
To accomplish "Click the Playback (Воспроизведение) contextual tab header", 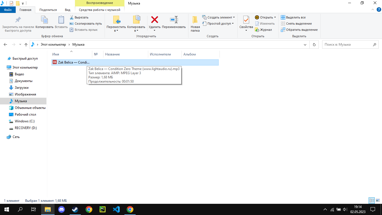I will pyautogui.click(x=100, y=3).
